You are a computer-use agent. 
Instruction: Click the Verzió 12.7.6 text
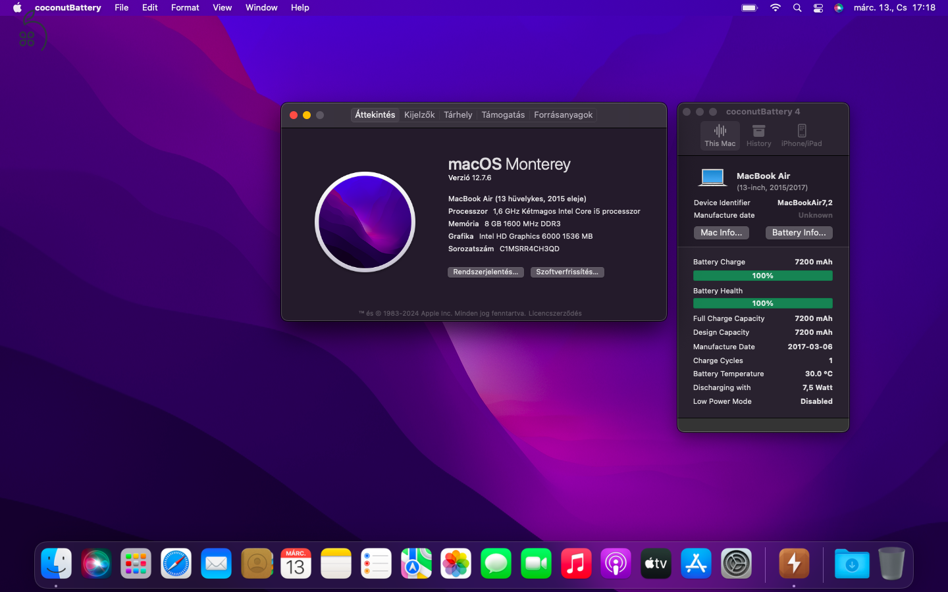[x=470, y=178]
